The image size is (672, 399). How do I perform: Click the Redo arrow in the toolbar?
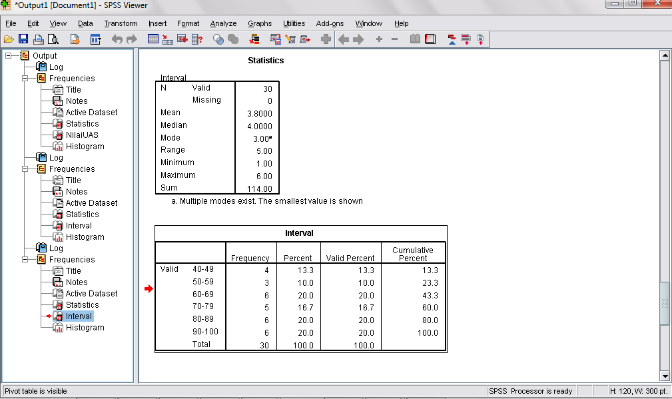132,39
